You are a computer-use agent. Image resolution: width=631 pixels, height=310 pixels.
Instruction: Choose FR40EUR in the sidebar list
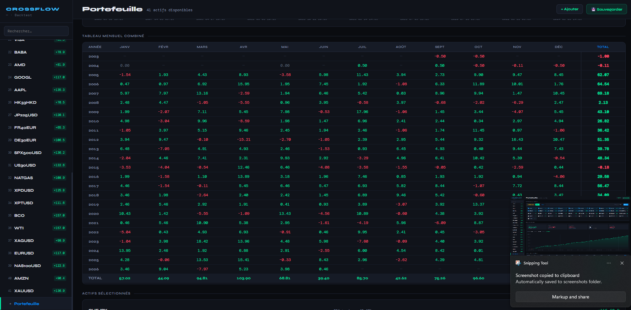click(x=36, y=128)
